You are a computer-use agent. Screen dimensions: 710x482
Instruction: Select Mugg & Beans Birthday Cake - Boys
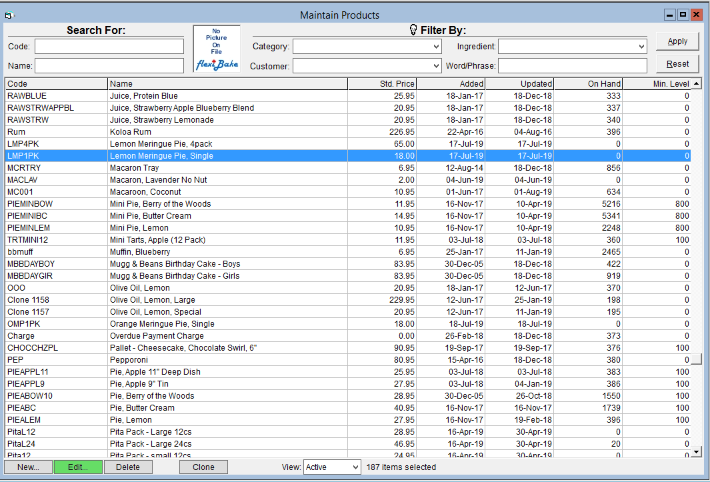(x=348, y=263)
